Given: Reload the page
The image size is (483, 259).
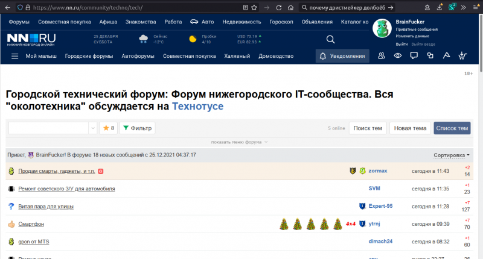Looking at the screenshot, I should click(x=279, y=8).
